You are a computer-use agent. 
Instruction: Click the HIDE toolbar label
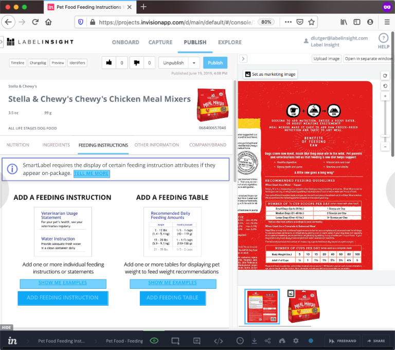tap(6, 327)
